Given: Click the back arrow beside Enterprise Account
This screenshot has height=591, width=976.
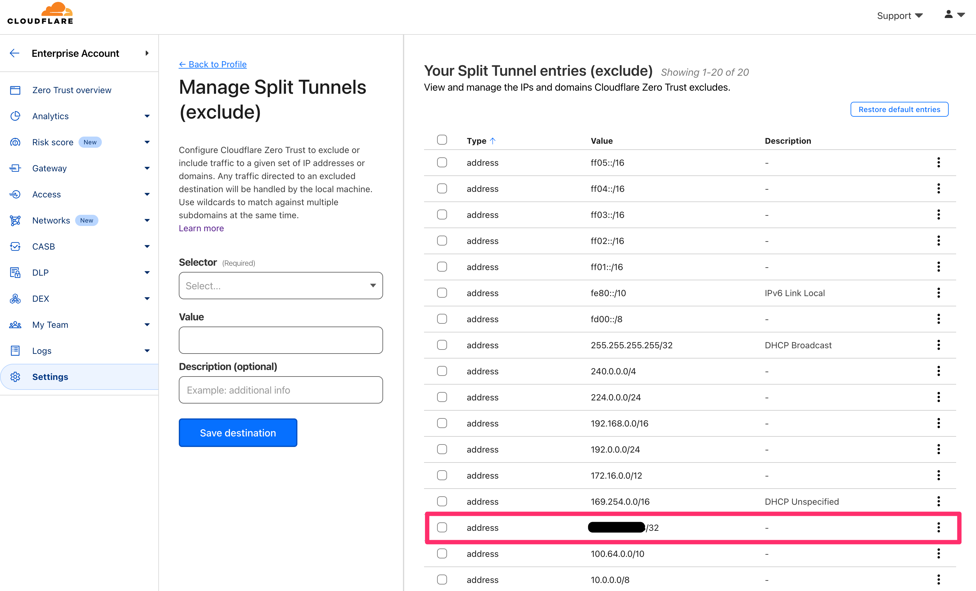Looking at the screenshot, I should 15,53.
